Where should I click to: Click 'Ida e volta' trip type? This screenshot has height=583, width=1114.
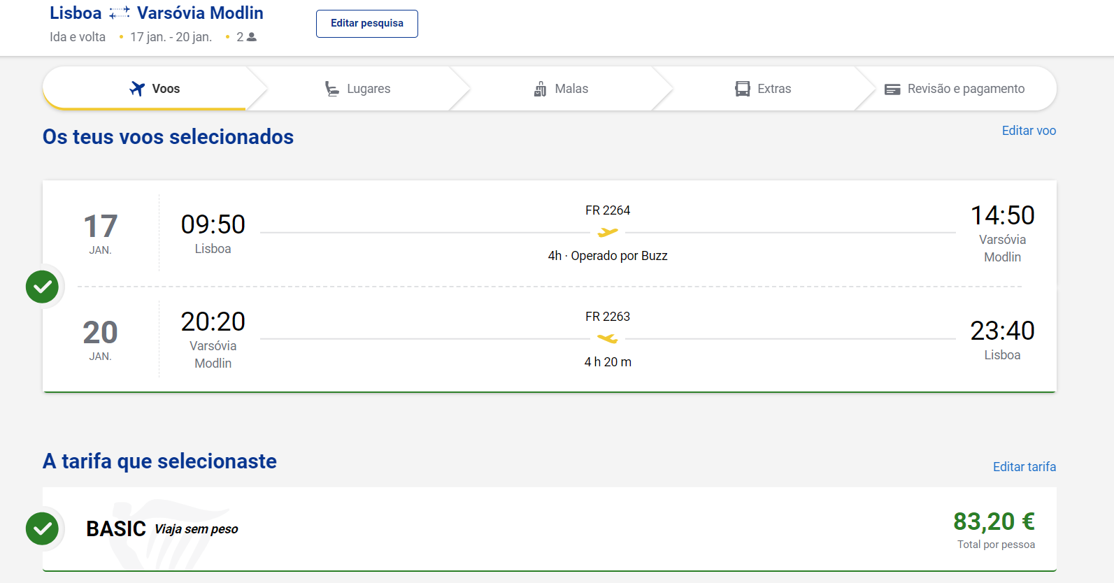[x=78, y=37]
